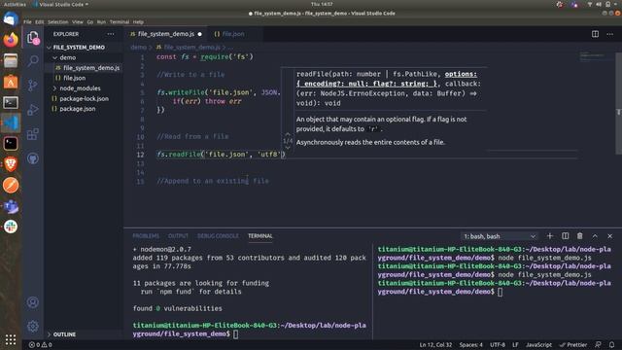Screen dimensions: 622x350
Task: Open the Extensions view
Action: click(33, 134)
